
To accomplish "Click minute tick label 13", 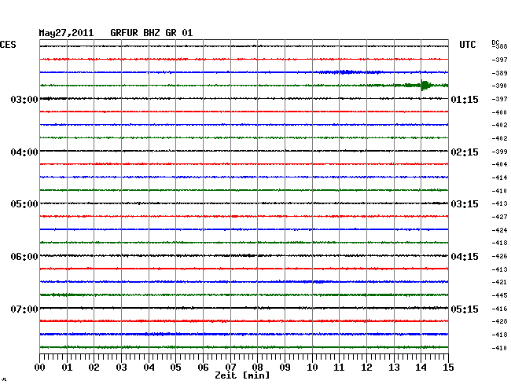I will (394, 367).
